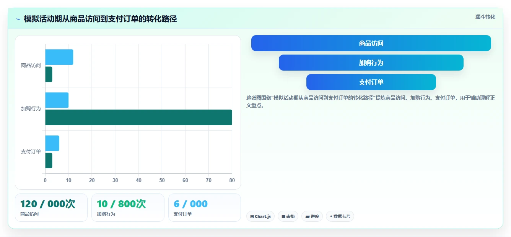
Task: Click the 表格 tag chip
Action: 288,216
